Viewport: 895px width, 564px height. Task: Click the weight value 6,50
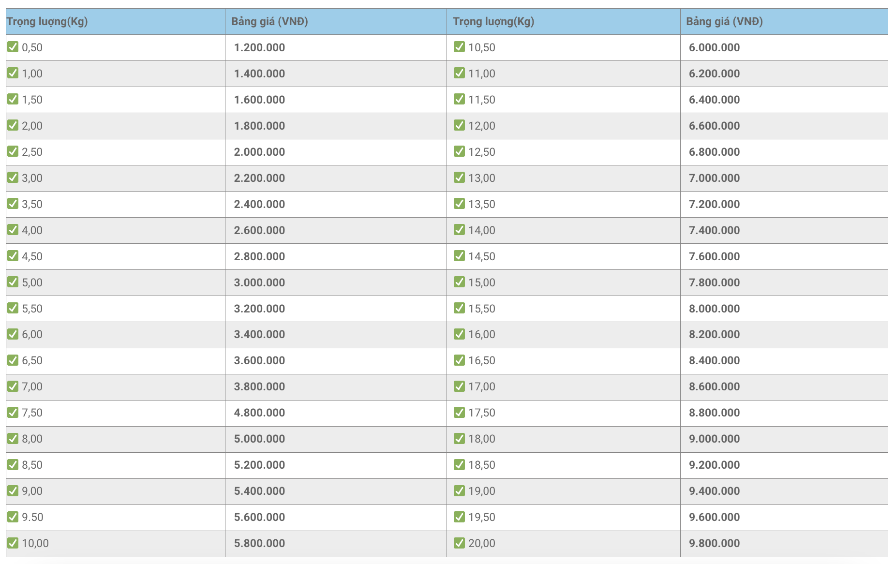click(x=32, y=360)
